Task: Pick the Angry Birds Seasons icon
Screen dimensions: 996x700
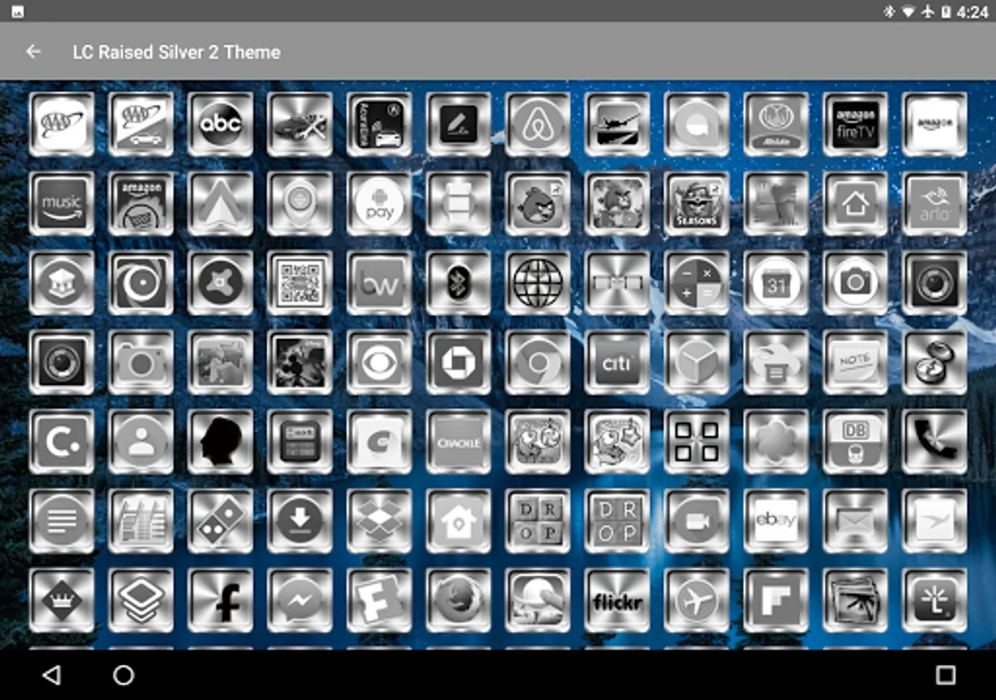Action: [x=696, y=204]
